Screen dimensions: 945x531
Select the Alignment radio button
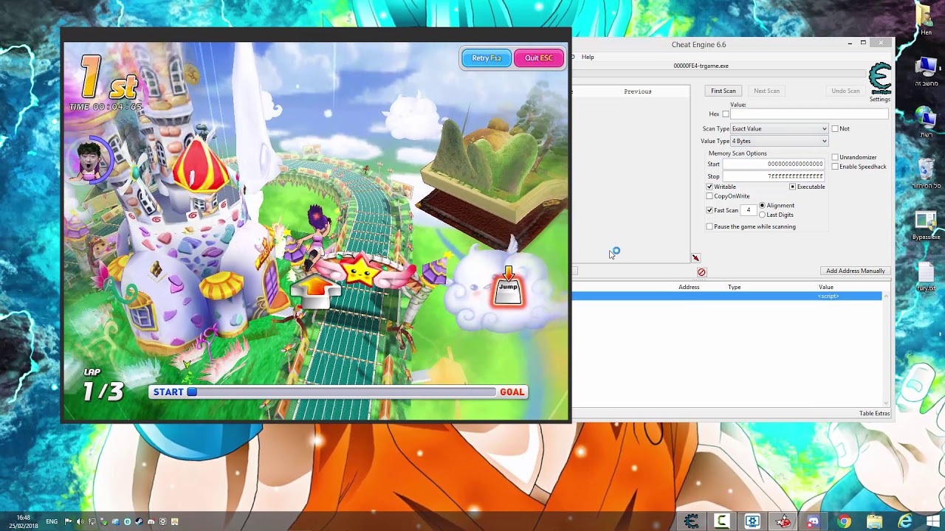coord(763,205)
